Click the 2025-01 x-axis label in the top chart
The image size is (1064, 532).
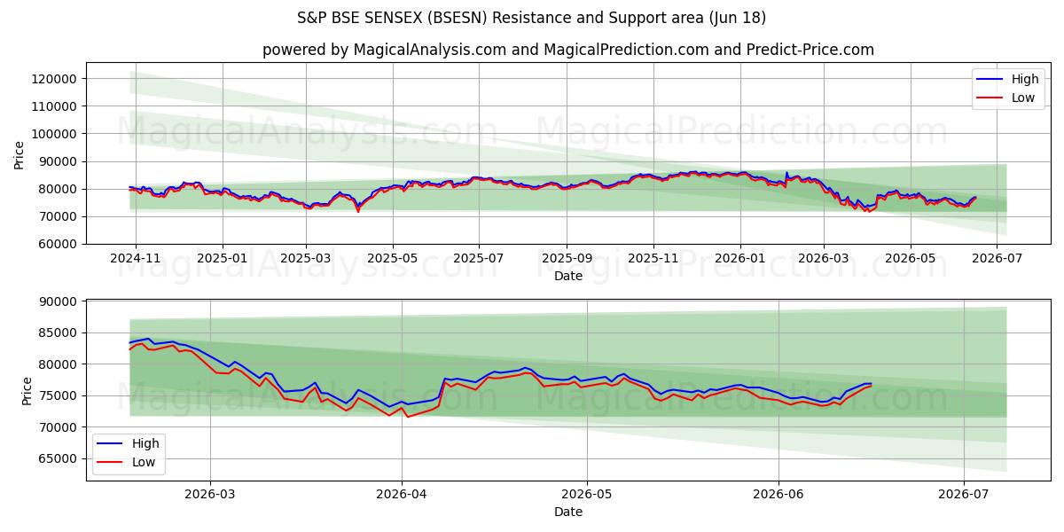(222, 260)
